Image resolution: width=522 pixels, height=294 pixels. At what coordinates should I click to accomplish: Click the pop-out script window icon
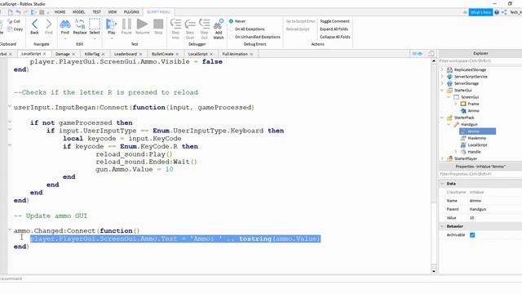point(431,54)
